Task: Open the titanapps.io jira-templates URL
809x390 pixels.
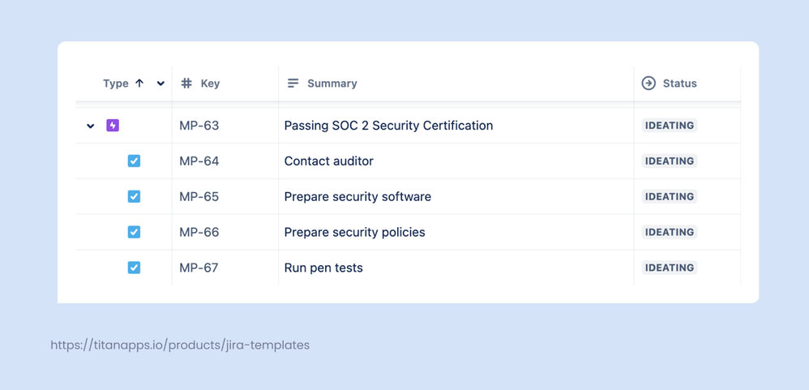Action: tap(180, 345)
